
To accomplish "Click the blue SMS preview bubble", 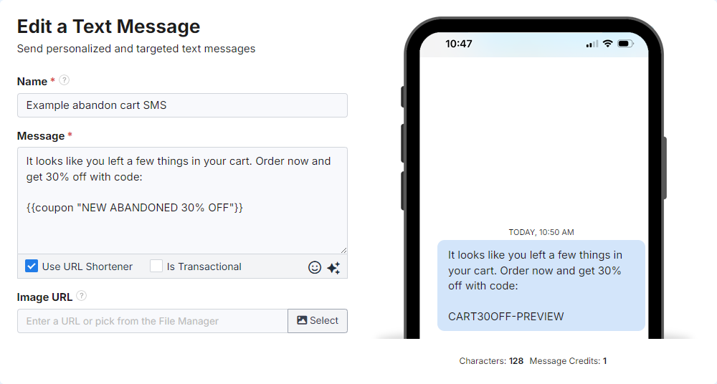I will point(541,285).
